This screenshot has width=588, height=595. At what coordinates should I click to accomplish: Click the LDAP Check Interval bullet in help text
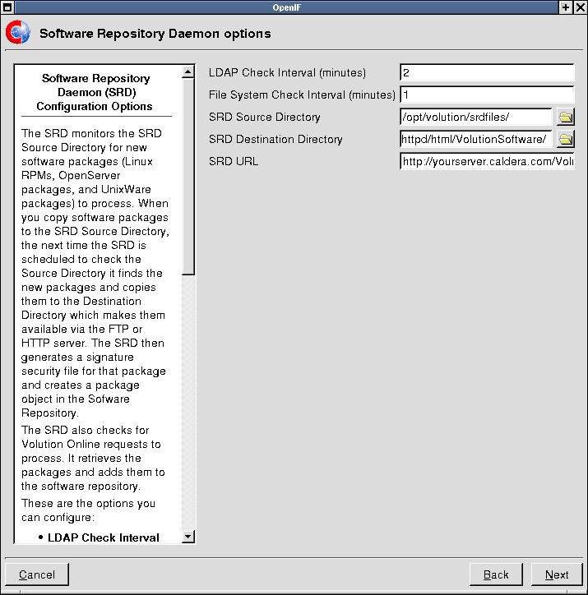(x=103, y=537)
